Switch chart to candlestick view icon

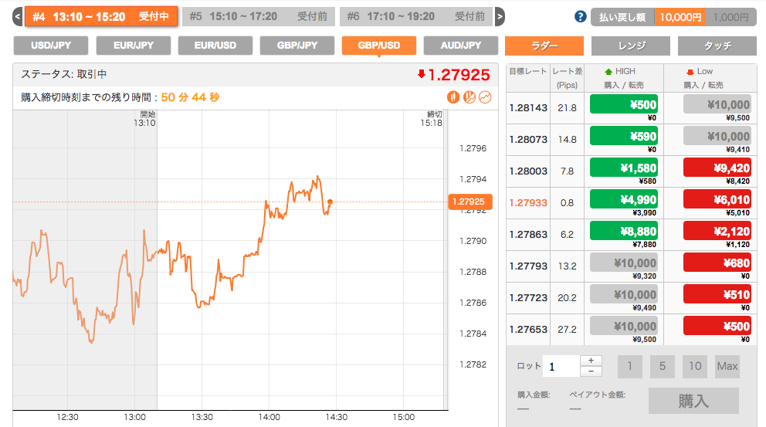(453, 97)
